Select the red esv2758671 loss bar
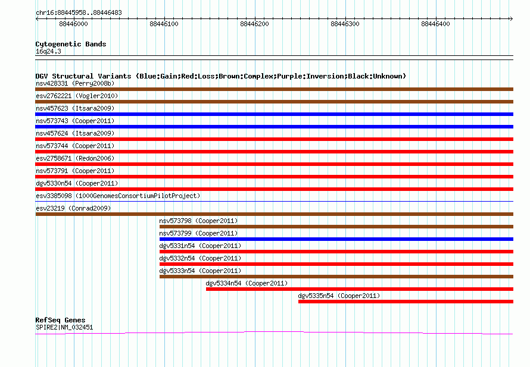Viewport: 530px width, 367px height. 274,164
